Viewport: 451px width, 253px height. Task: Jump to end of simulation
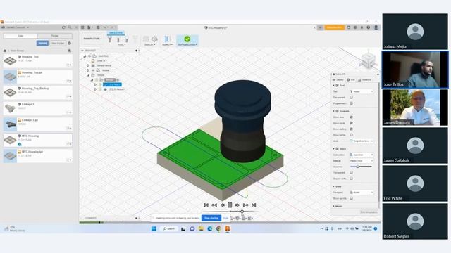(x=254, y=205)
